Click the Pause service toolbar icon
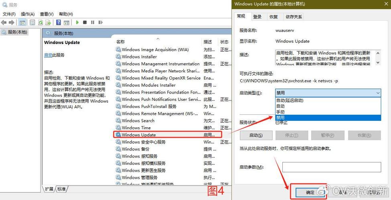The width and height of the screenshot is (391, 200). coord(93,22)
